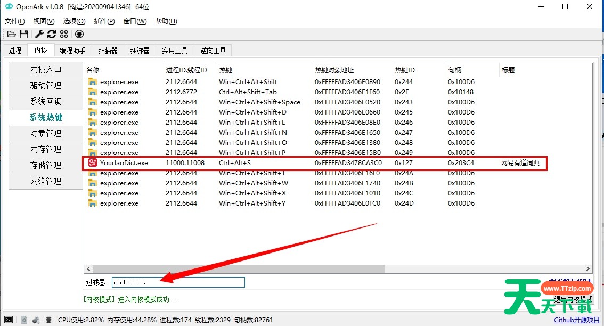Click the save floppy disk icon
The image size is (604, 326).
24,34
